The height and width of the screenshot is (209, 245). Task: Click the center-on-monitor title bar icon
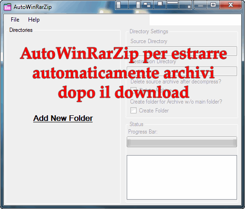[x=160, y=5]
